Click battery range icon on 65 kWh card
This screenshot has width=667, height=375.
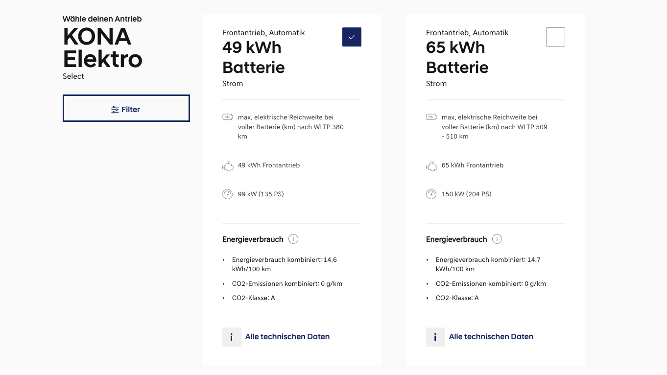(431, 117)
